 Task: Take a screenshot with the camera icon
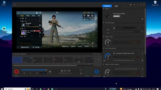[x=50, y=72]
